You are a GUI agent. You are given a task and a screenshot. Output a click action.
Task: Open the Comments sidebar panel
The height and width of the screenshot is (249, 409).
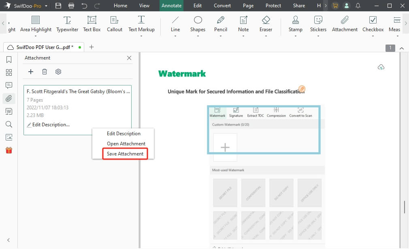point(9,85)
